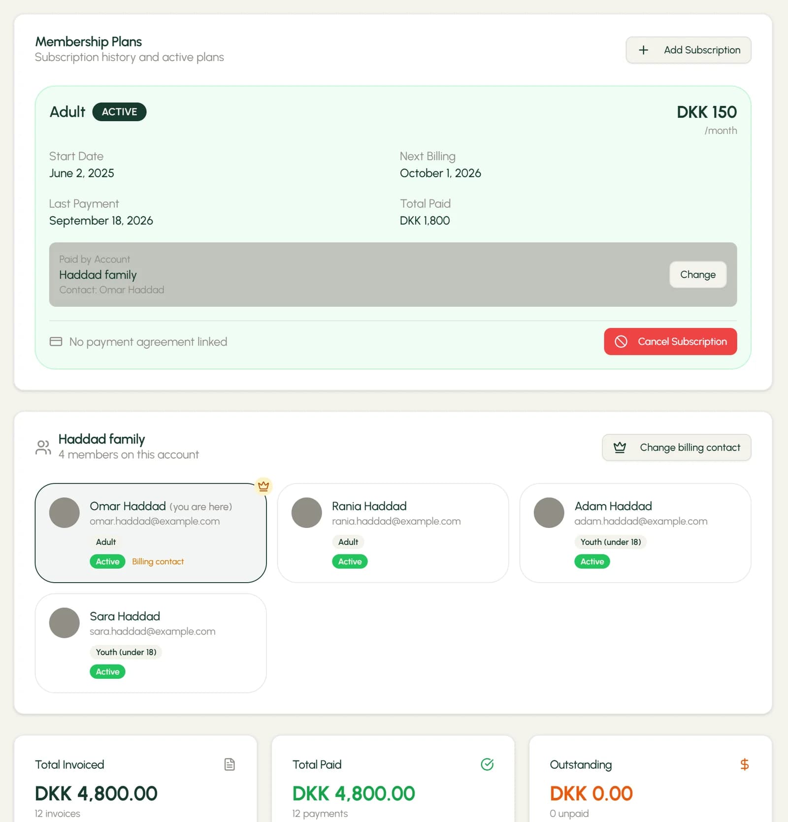Click the dollar icon in Outstanding card
This screenshot has height=822, width=788.
tap(745, 764)
